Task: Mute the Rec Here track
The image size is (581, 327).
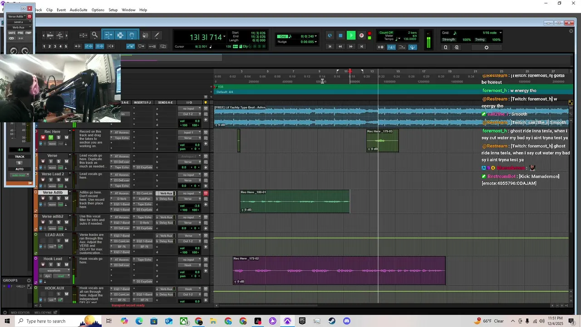Action: tap(66, 138)
